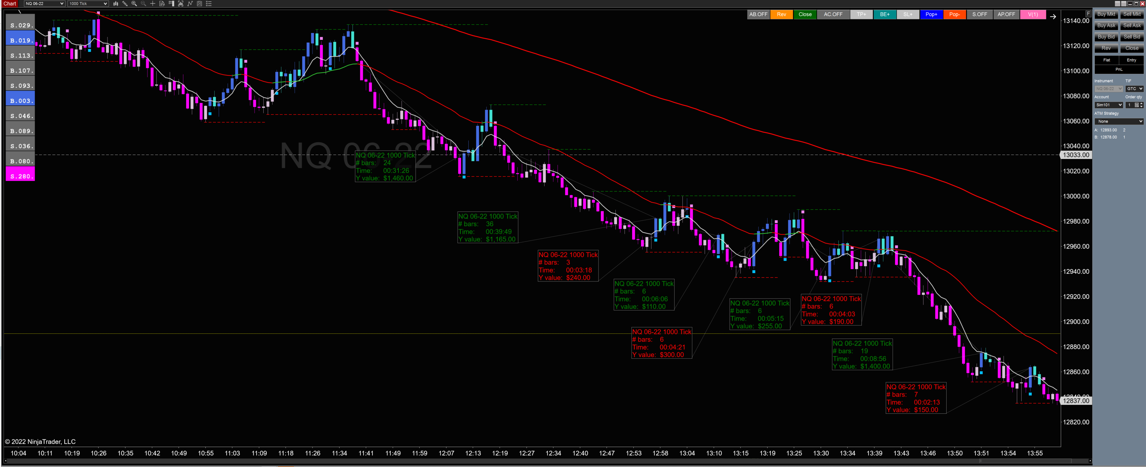Click the zoom in magnifier icon
Viewport: 1146px width, 467px height.
click(134, 4)
